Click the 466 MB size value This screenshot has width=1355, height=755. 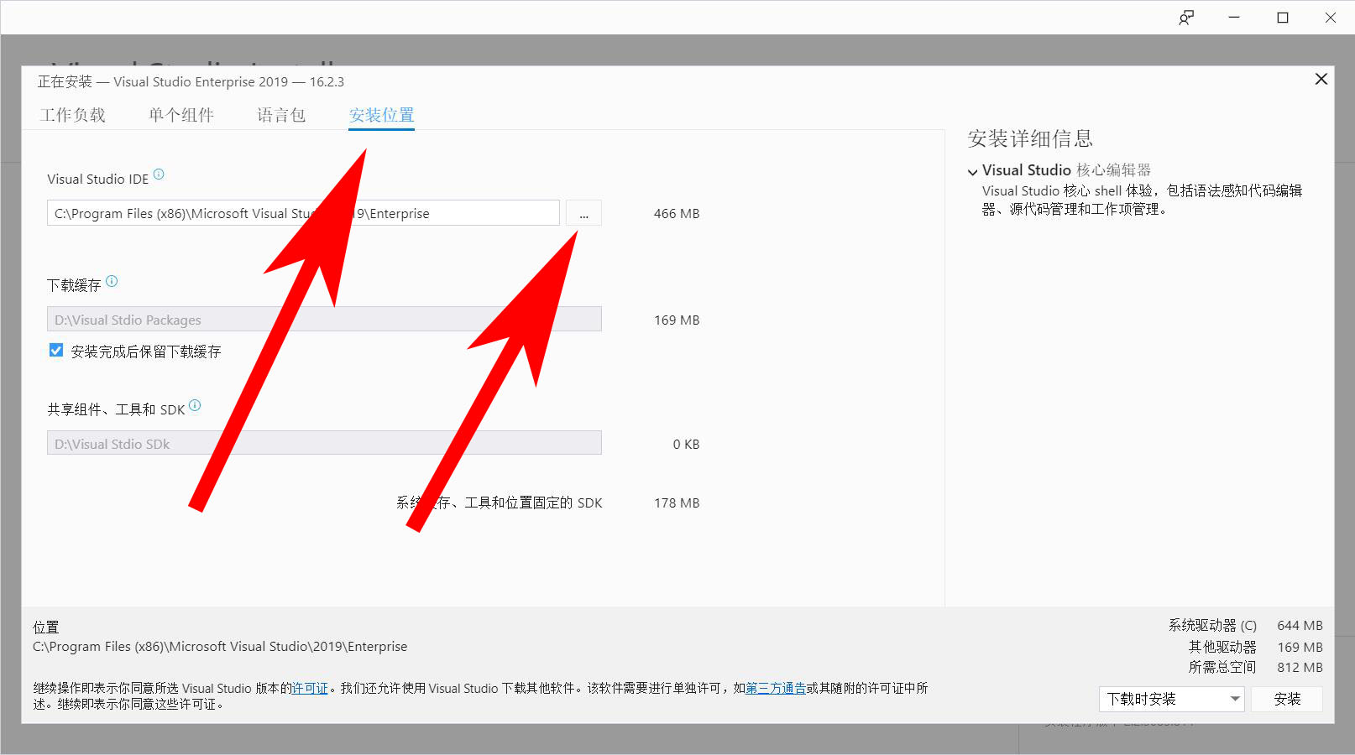[677, 213]
